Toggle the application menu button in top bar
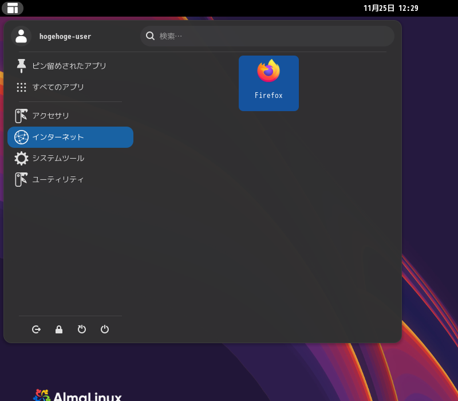 [x=13, y=8]
